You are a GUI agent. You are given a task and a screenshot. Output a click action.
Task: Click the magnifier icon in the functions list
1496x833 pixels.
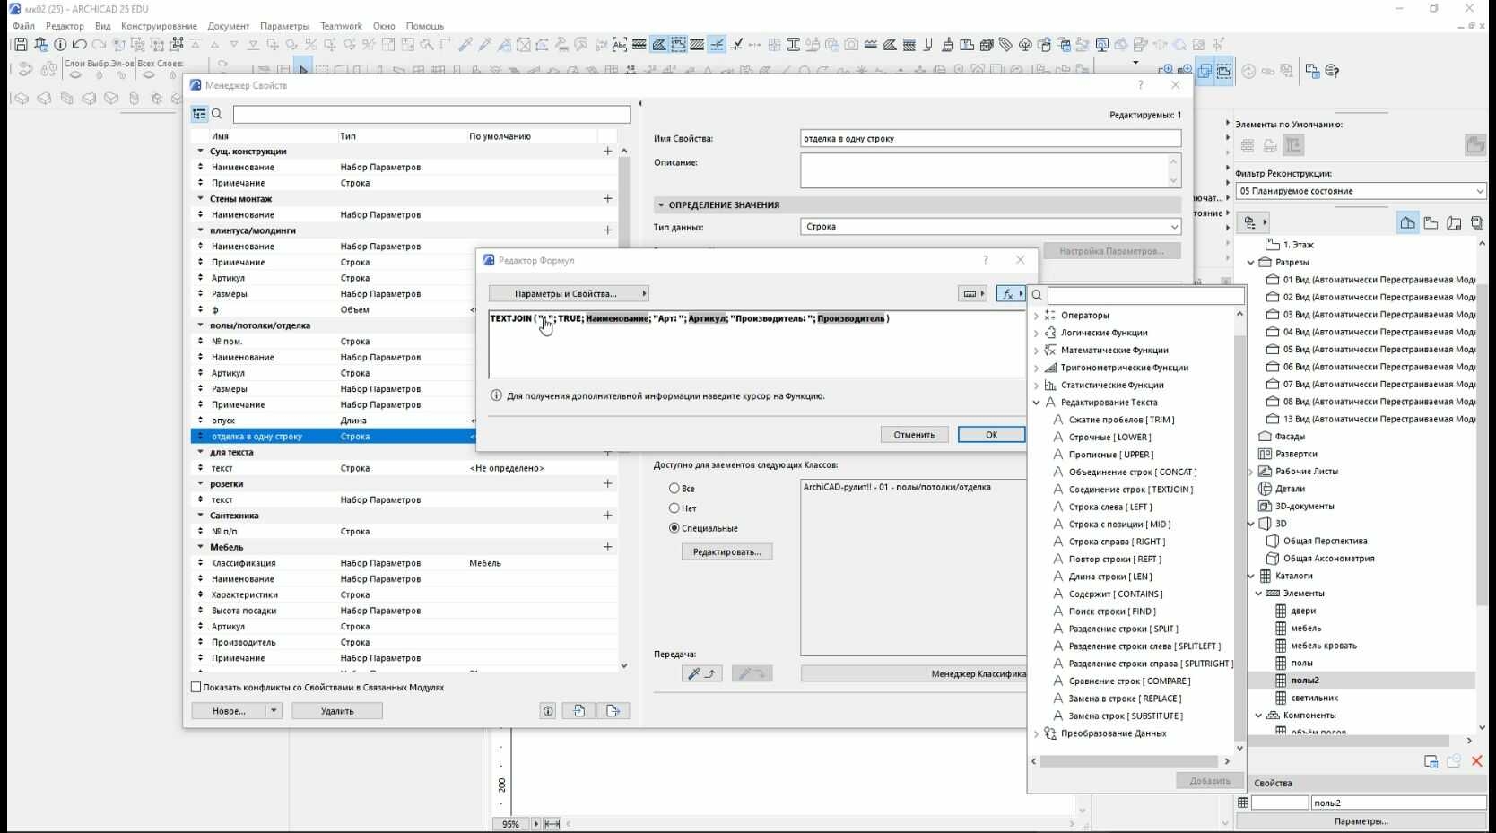(1037, 295)
